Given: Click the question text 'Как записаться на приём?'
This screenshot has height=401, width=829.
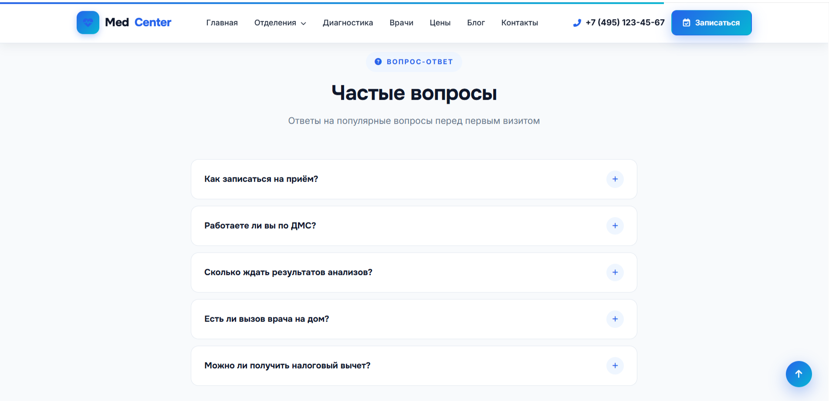Looking at the screenshot, I should pyautogui.click(x=261, y=179).
